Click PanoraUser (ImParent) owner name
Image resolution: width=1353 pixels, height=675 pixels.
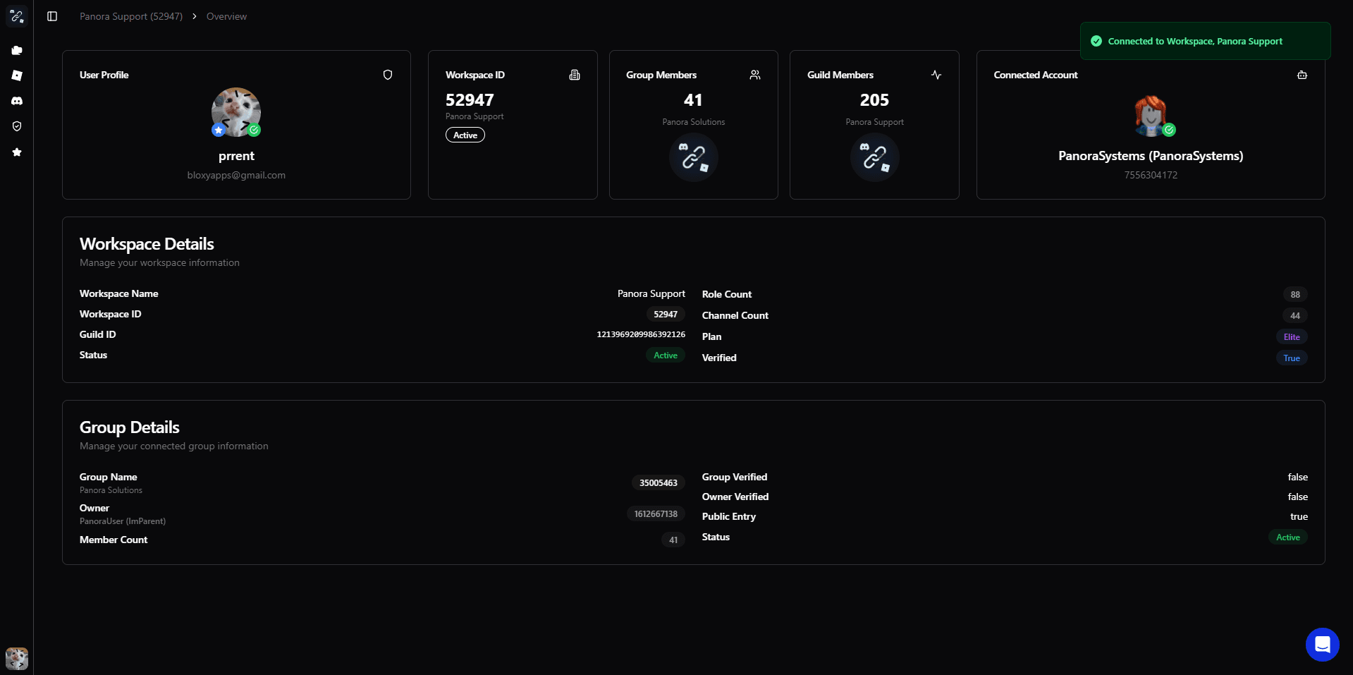(123, 521)
